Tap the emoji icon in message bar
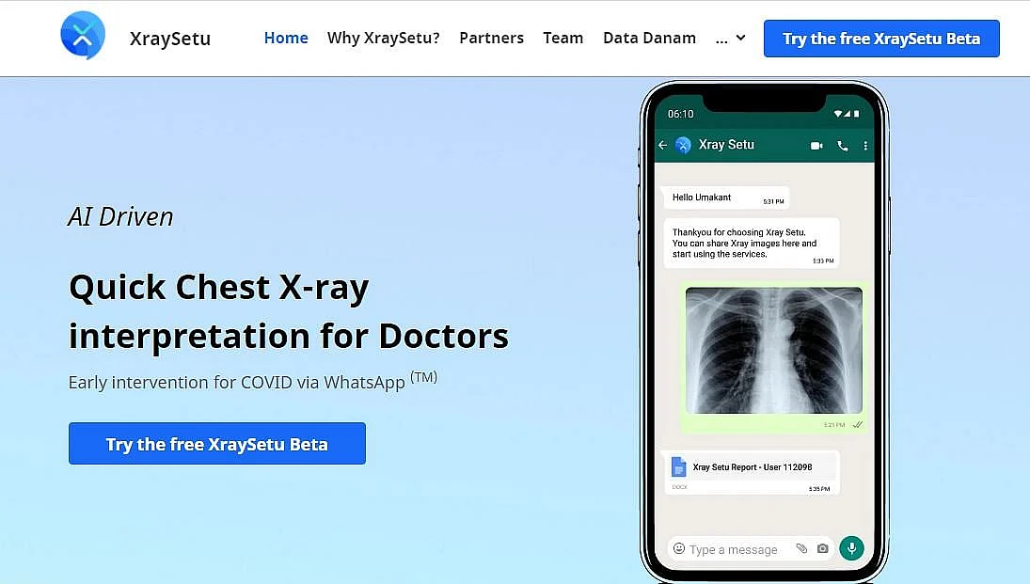1030x584 pixels. (679, 548)
